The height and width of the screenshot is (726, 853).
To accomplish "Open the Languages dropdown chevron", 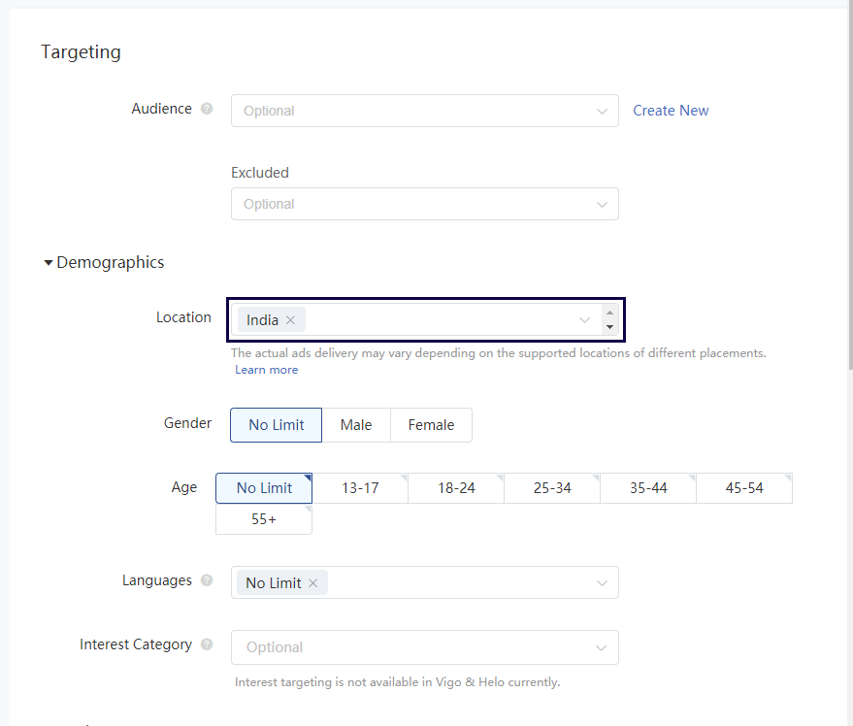I will point(602,583).
